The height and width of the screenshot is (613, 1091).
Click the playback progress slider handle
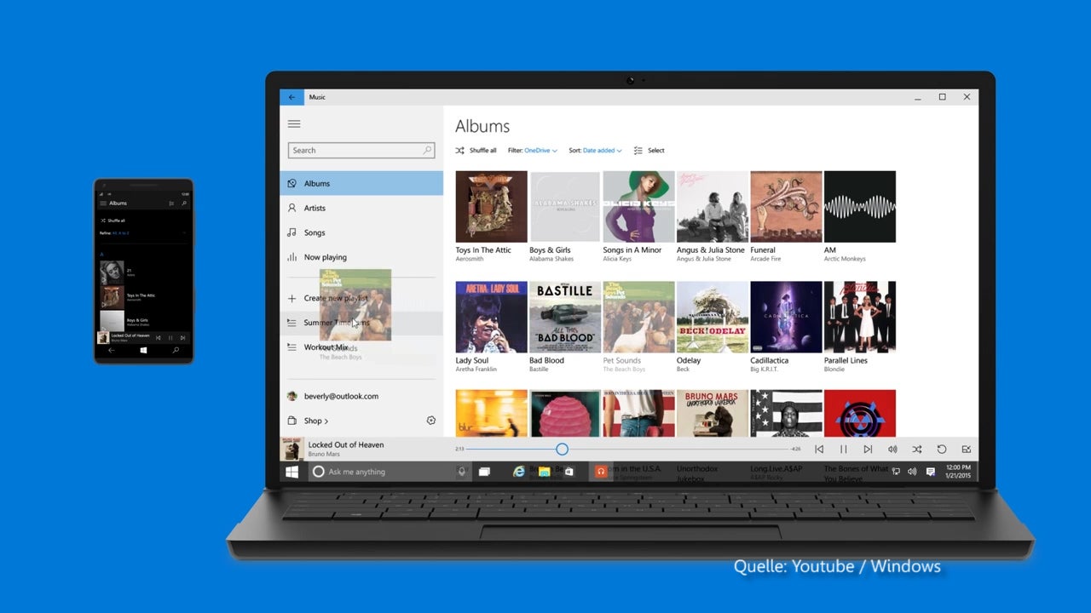[562, 449]
